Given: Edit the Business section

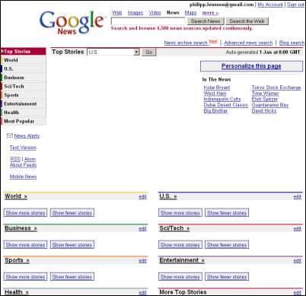Looking at the screenshot, I should click(x=142, y=228).
